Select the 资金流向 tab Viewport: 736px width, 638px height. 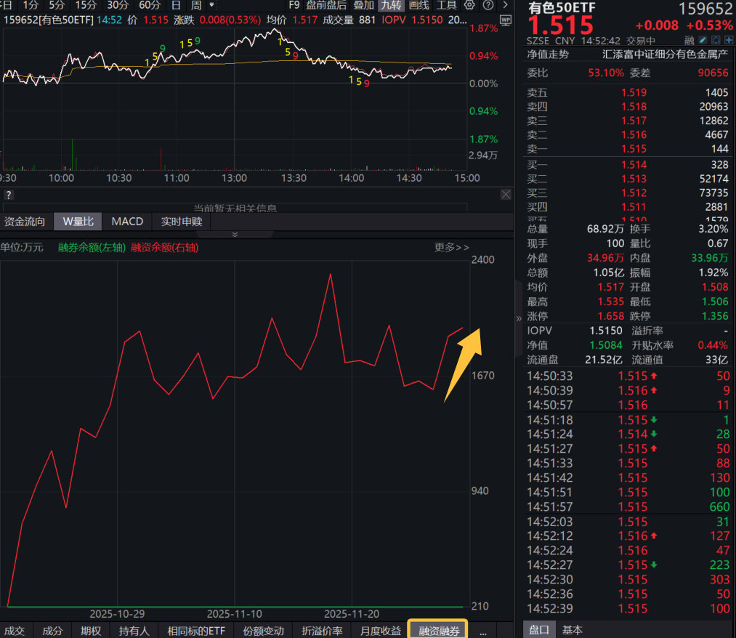25,222
